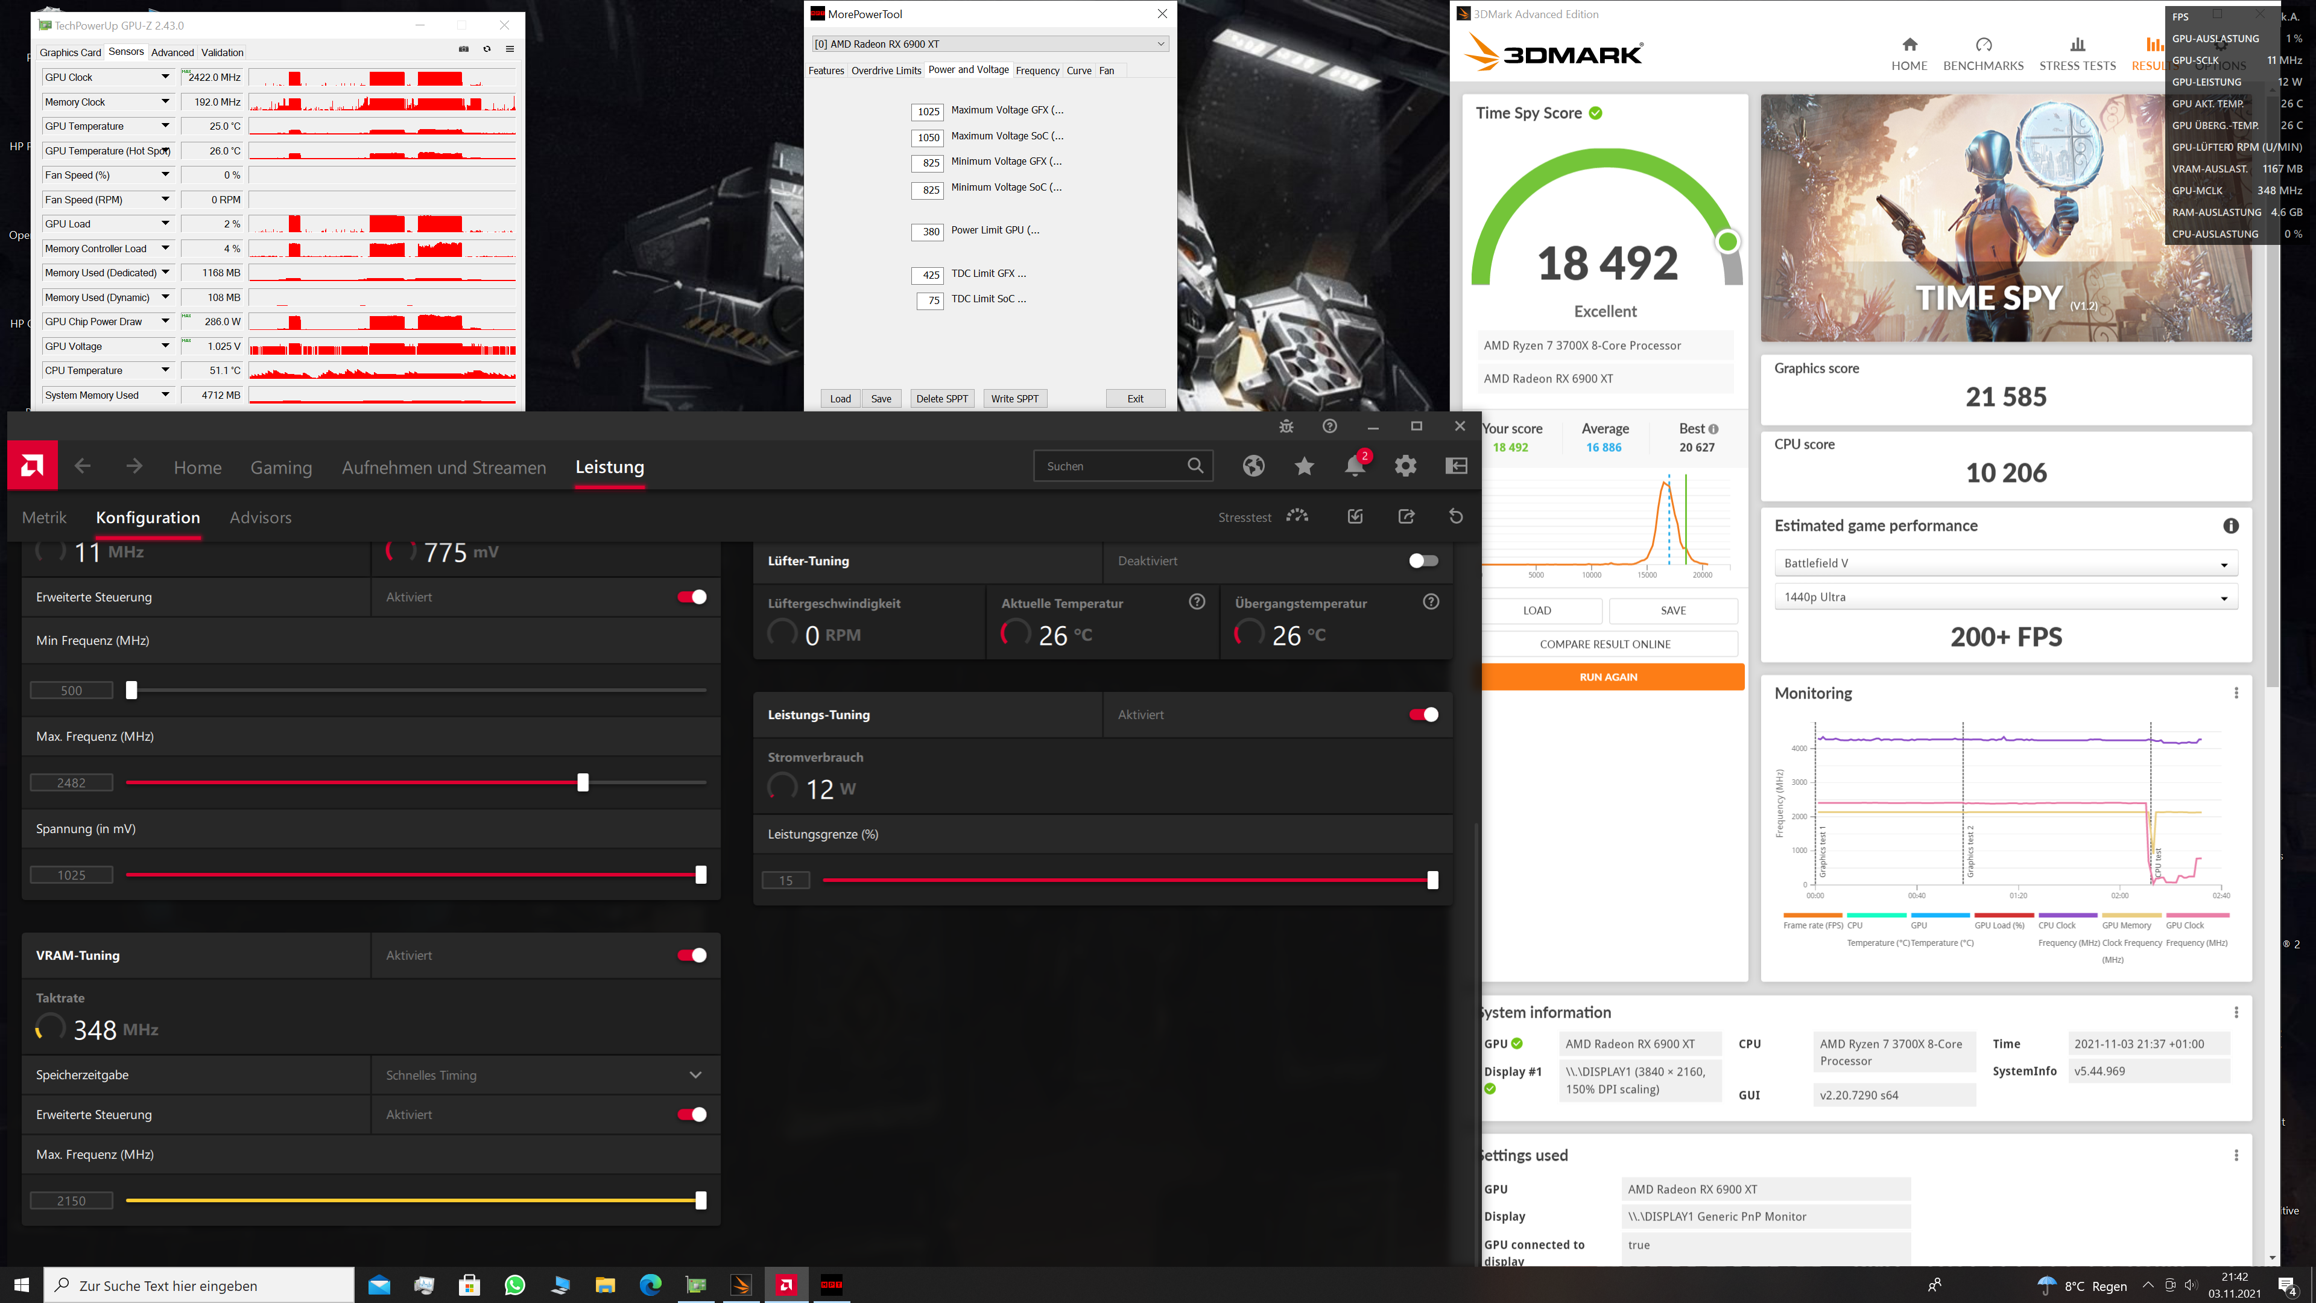Click WhatsApp icon in taskbar
2316x1303 pixels.
(515, 1285)
